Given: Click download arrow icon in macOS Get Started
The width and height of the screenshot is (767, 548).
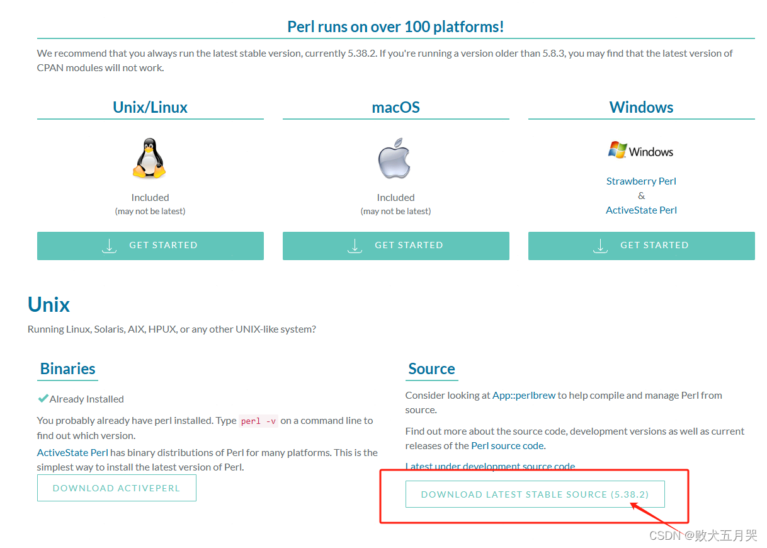Looking at the screenshot, I should click(x=355, y=246).
